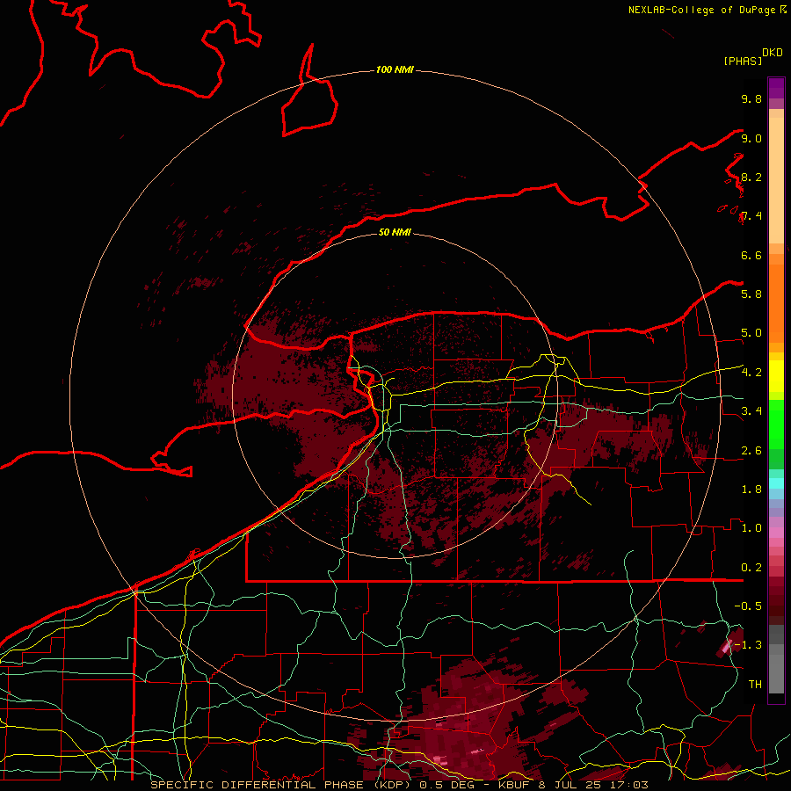The image size is (791, 791).
Task: Click the 1.8 value on the color scale
Action: pos(751,490)
